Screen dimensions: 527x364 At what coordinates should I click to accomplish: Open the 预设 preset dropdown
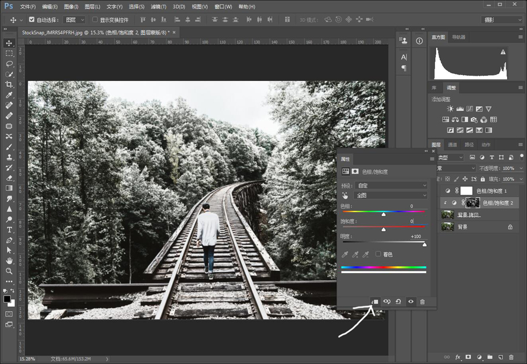[x=391, y=185]
